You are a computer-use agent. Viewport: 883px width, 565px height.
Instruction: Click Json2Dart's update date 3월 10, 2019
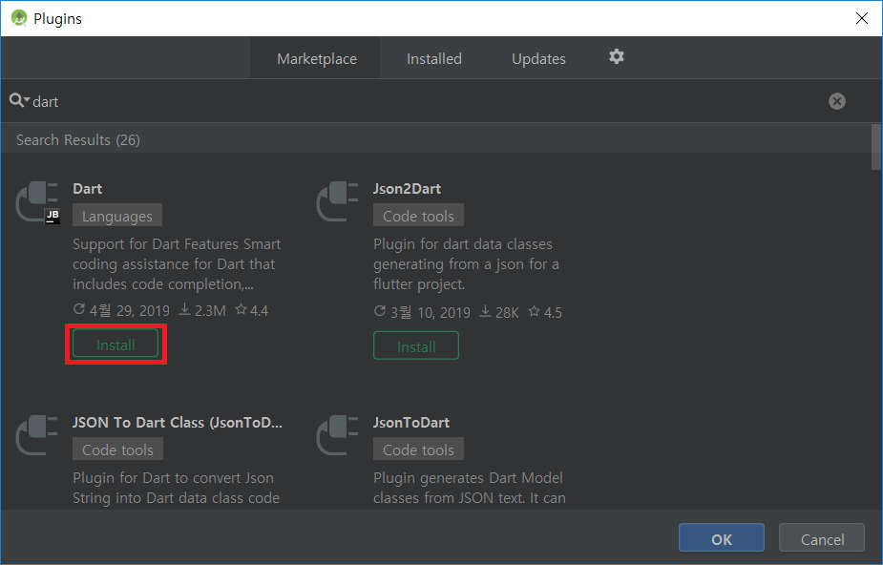(422, 312)
